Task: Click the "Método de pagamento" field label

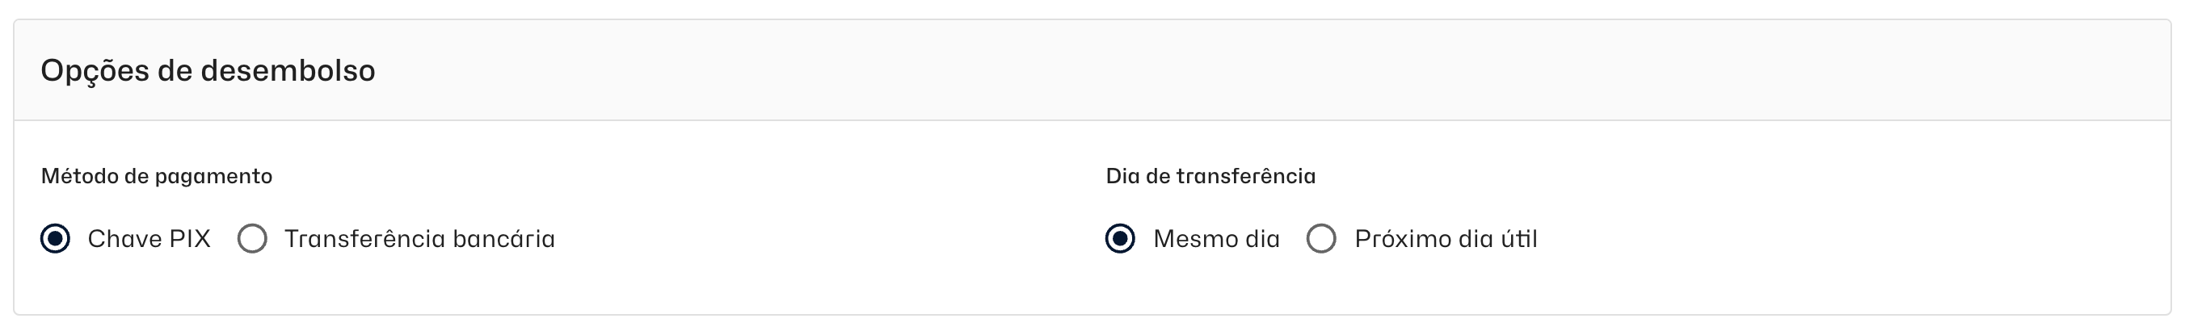Action: tap(157, 176)
